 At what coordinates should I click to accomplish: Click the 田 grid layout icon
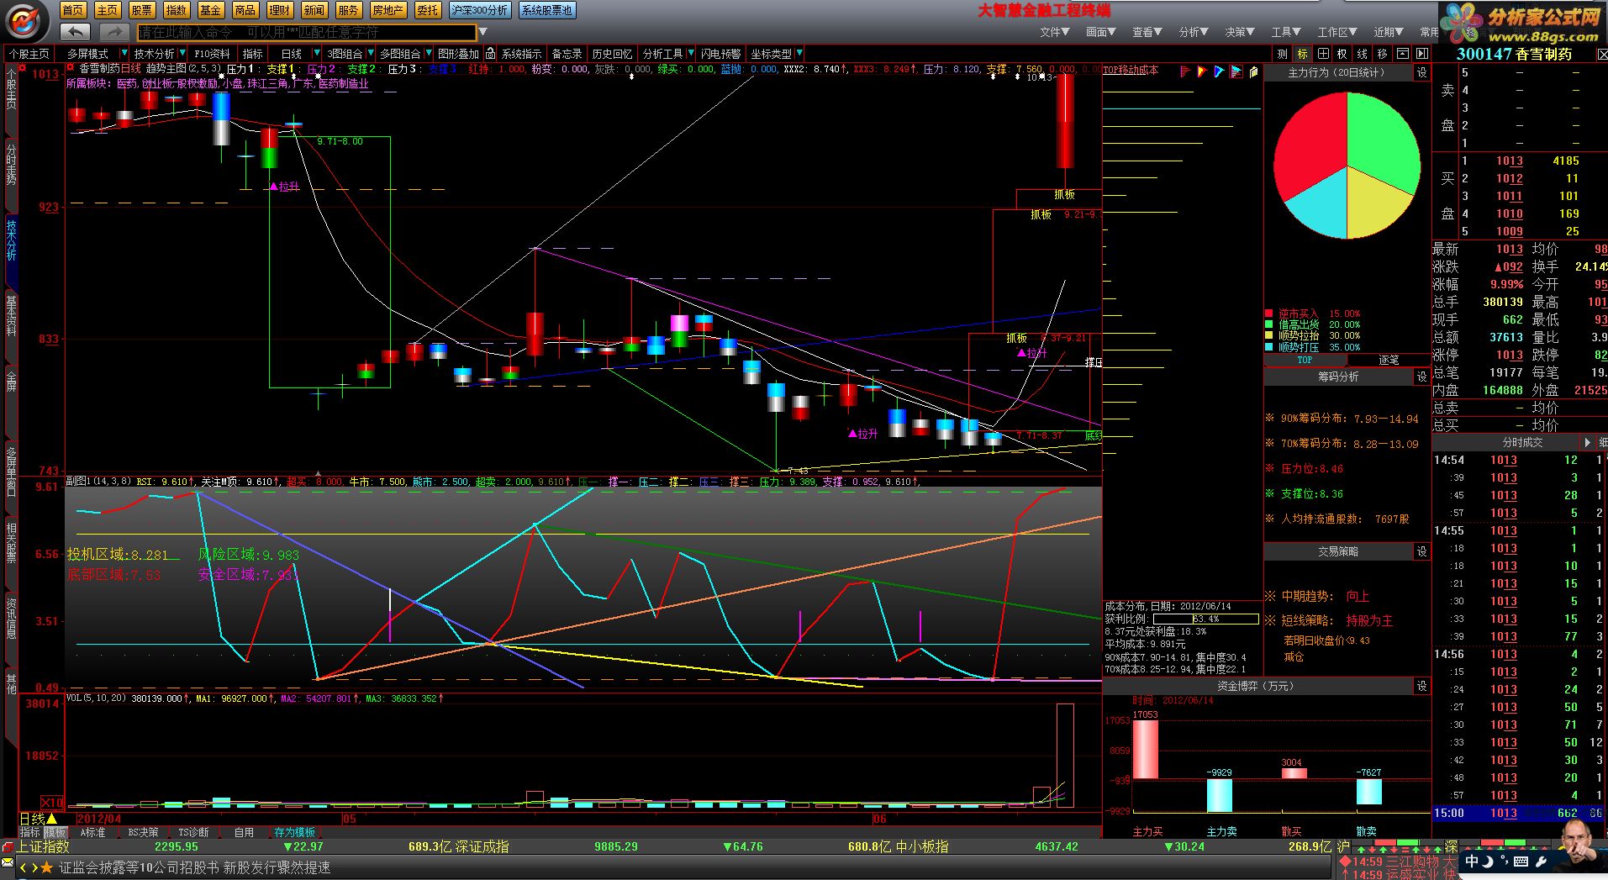(x=1322, y=54)
